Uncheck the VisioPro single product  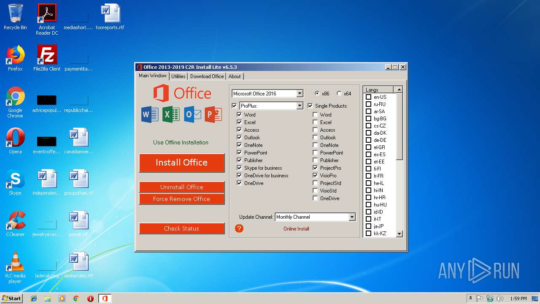pyautogui.click(x=315, y=175)
